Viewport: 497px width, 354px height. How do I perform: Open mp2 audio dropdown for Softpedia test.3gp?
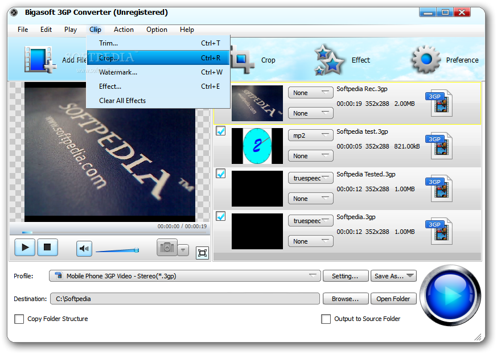pyautogui.click(x=311, y=135)
